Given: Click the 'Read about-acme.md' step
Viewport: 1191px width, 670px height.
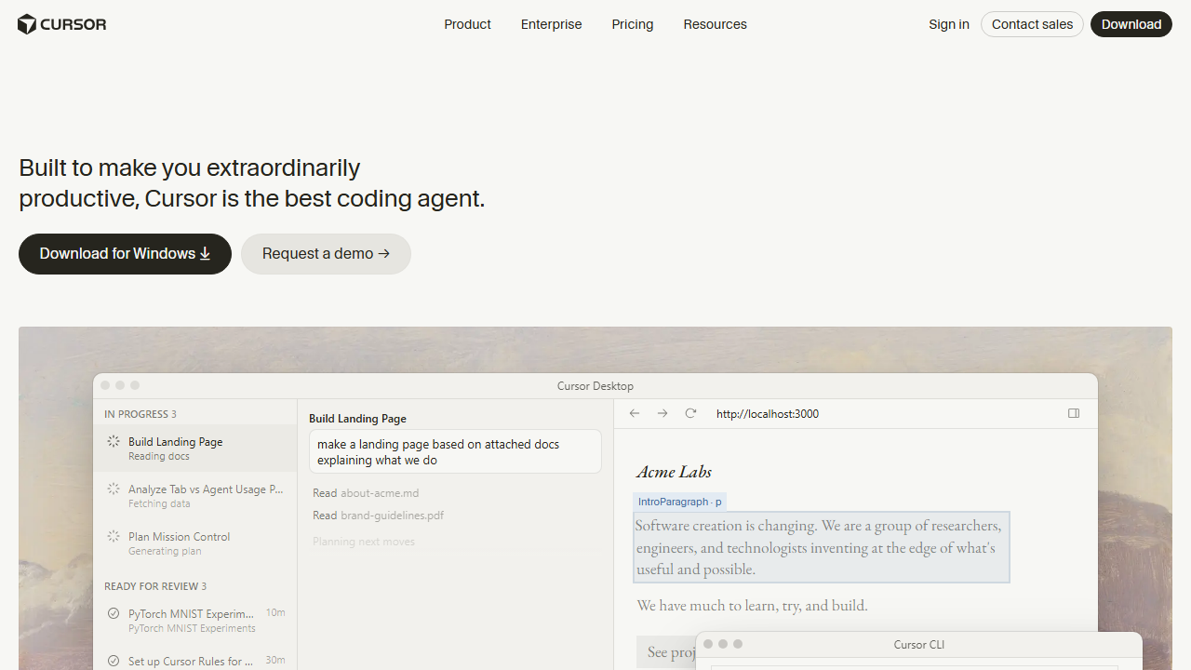Looking at the screenshot, I should 366,493.
